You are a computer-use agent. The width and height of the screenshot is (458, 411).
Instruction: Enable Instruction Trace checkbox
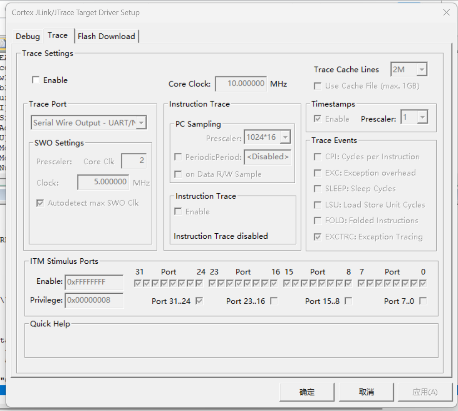(x=178, y=211)
